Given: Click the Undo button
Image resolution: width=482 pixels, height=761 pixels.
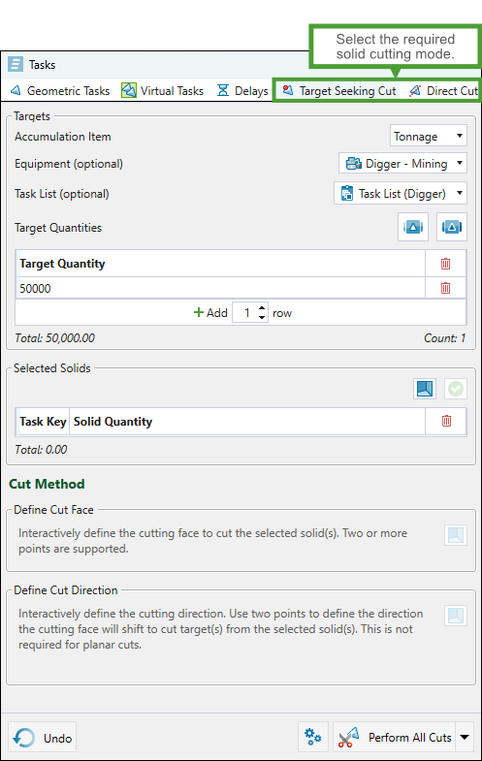Looking at the screenshot, I should [x=43, y=738].
